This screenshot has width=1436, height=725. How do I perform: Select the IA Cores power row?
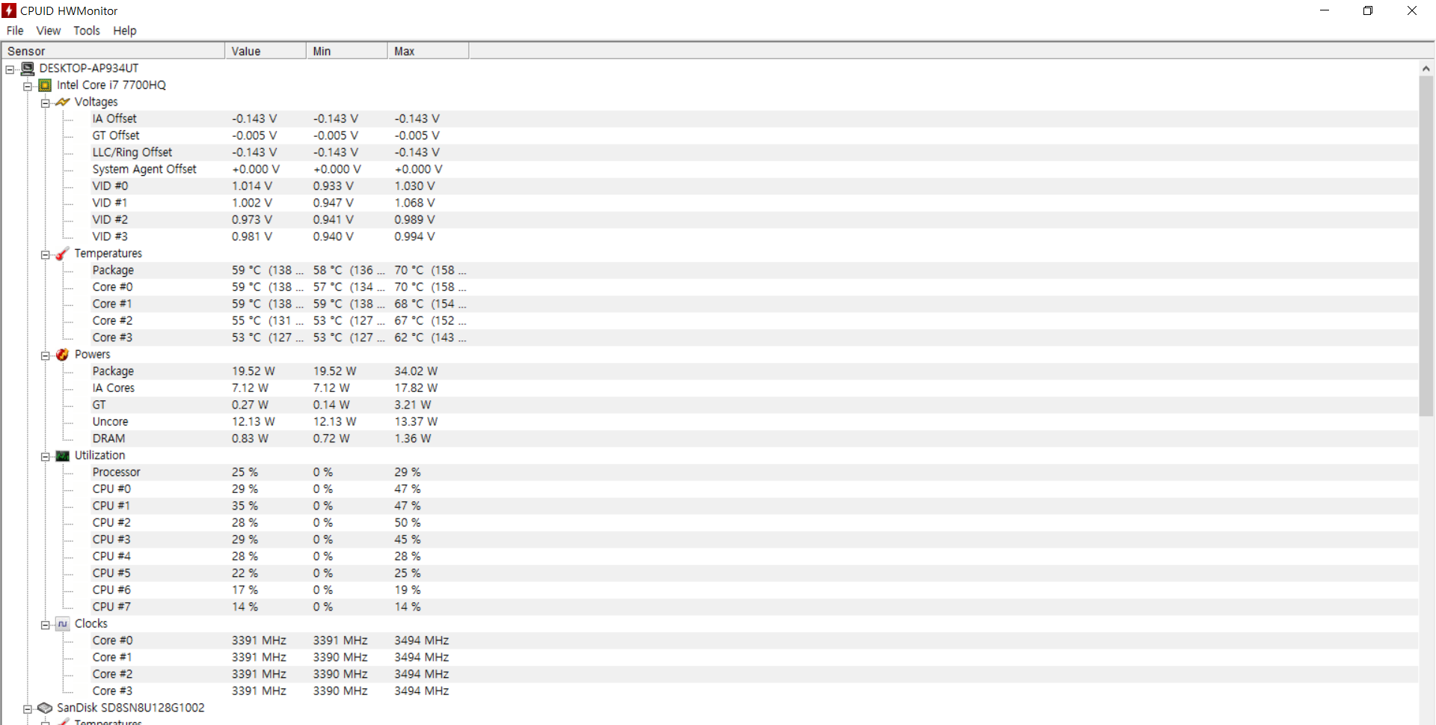[754, 388]
